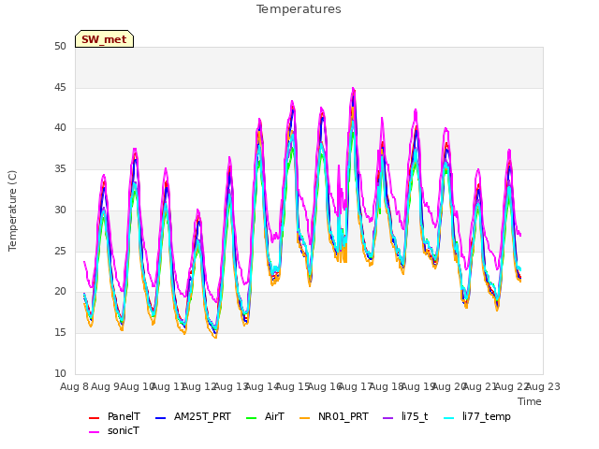Click the Temperature (C) axis label
Screen dimensions: 599x449
(x=12, y=210)
